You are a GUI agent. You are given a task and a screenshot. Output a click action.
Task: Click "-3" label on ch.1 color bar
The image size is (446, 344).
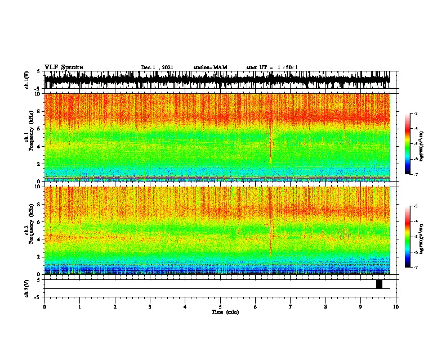pyautogui.click(x=415, y=114)
